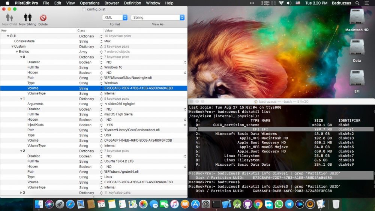Click the Value column header
The height and width of the screenshot is (211, 375).
145,31
